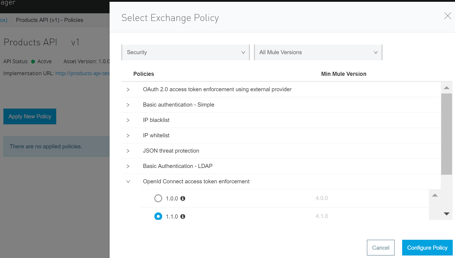This screenshot has width=455, height=258.
Task: Expand Basic authentication - Simple policy
Action: 128,105
